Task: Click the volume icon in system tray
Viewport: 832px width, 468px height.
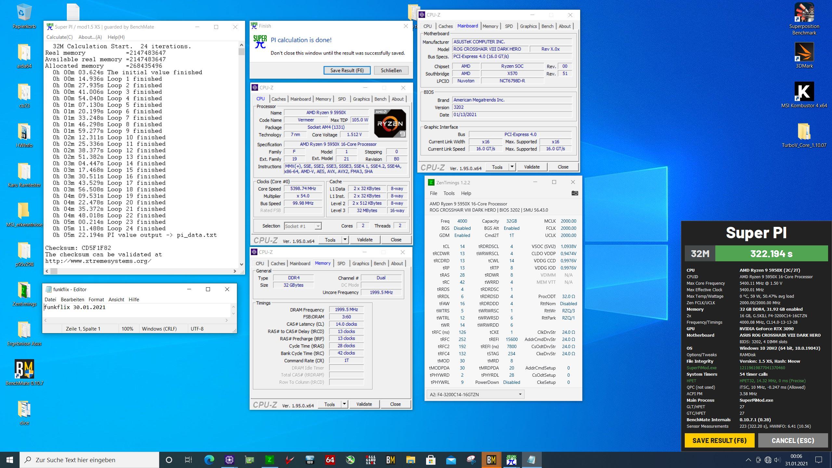Action: [777, 460]
